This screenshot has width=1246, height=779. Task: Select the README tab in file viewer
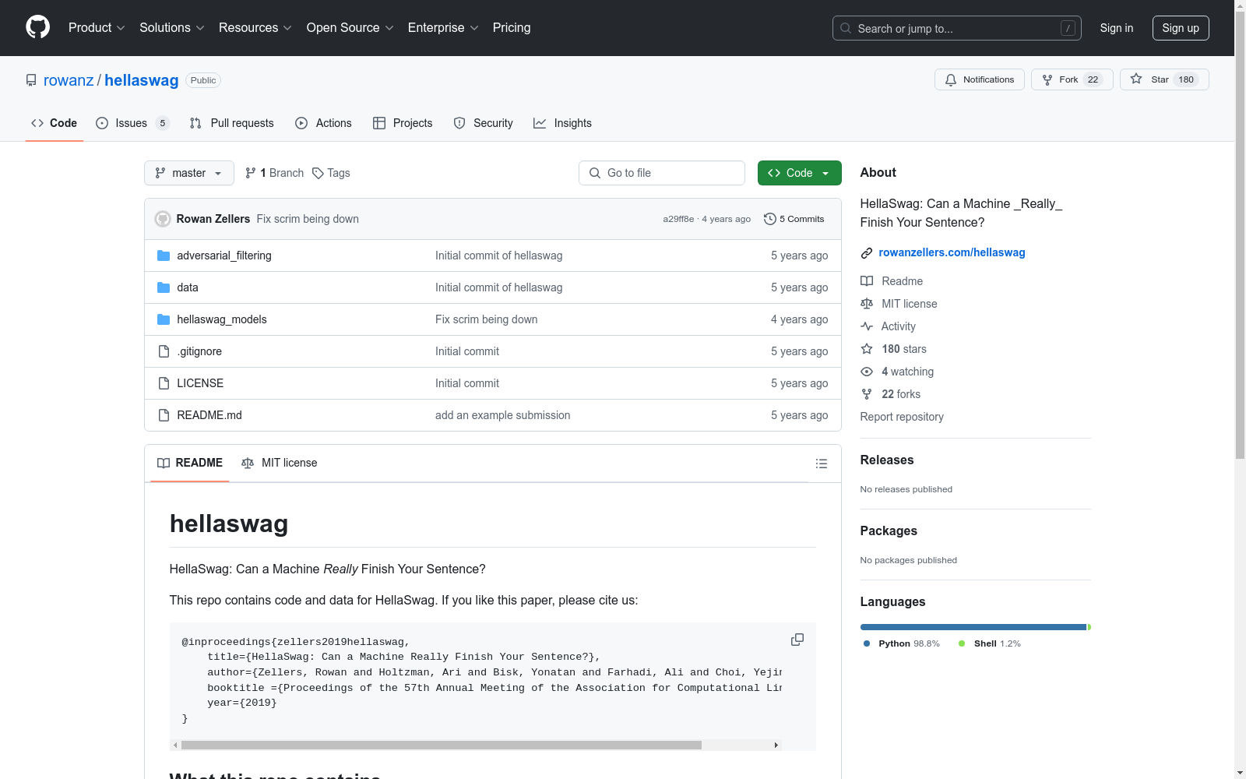point(190,463)
